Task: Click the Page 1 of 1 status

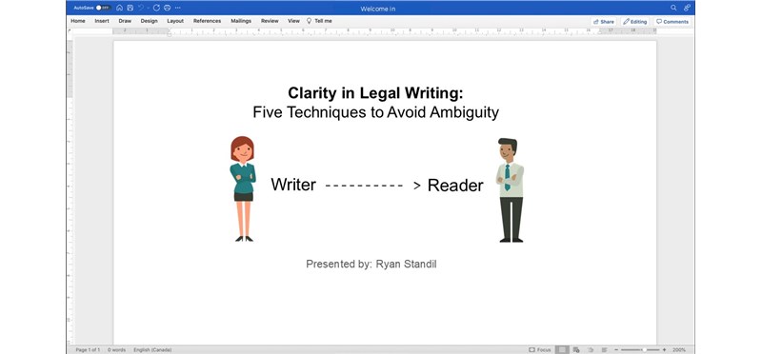Action: [88, 349]
